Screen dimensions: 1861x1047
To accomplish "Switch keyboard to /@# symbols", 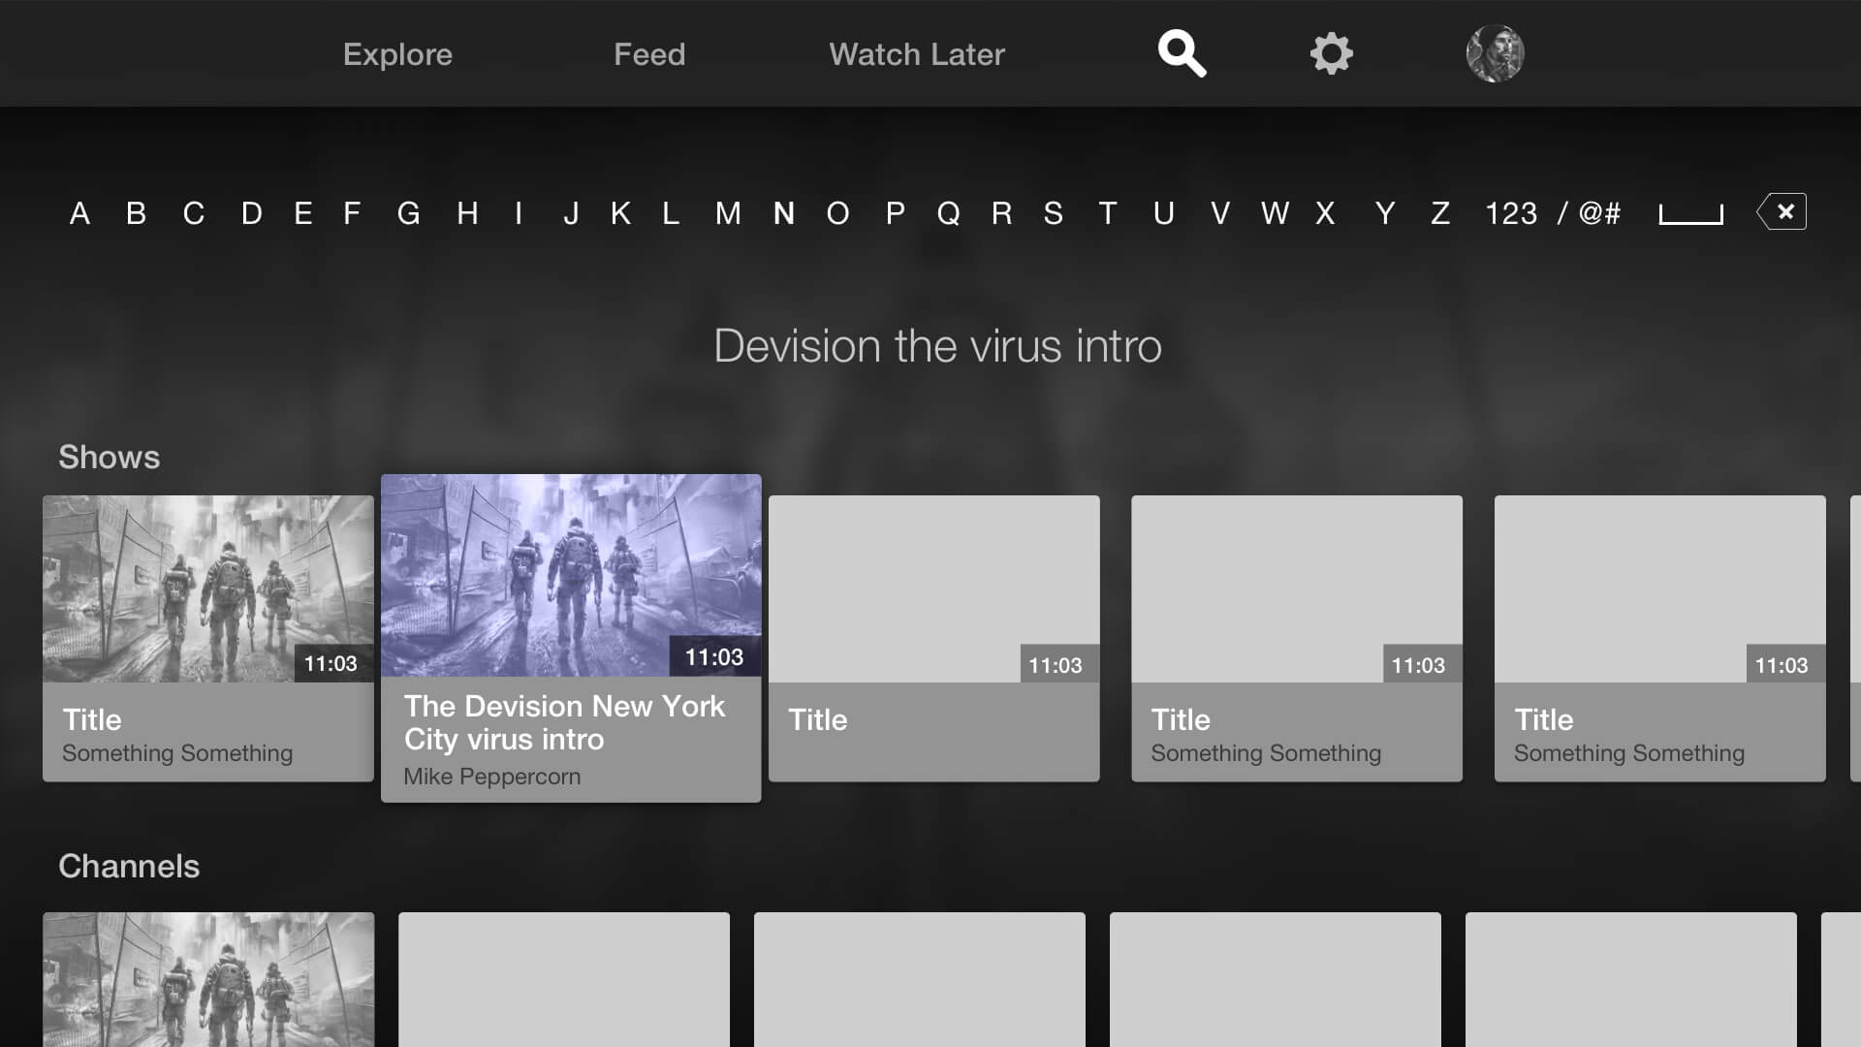I will click(x=1589, y=213).
